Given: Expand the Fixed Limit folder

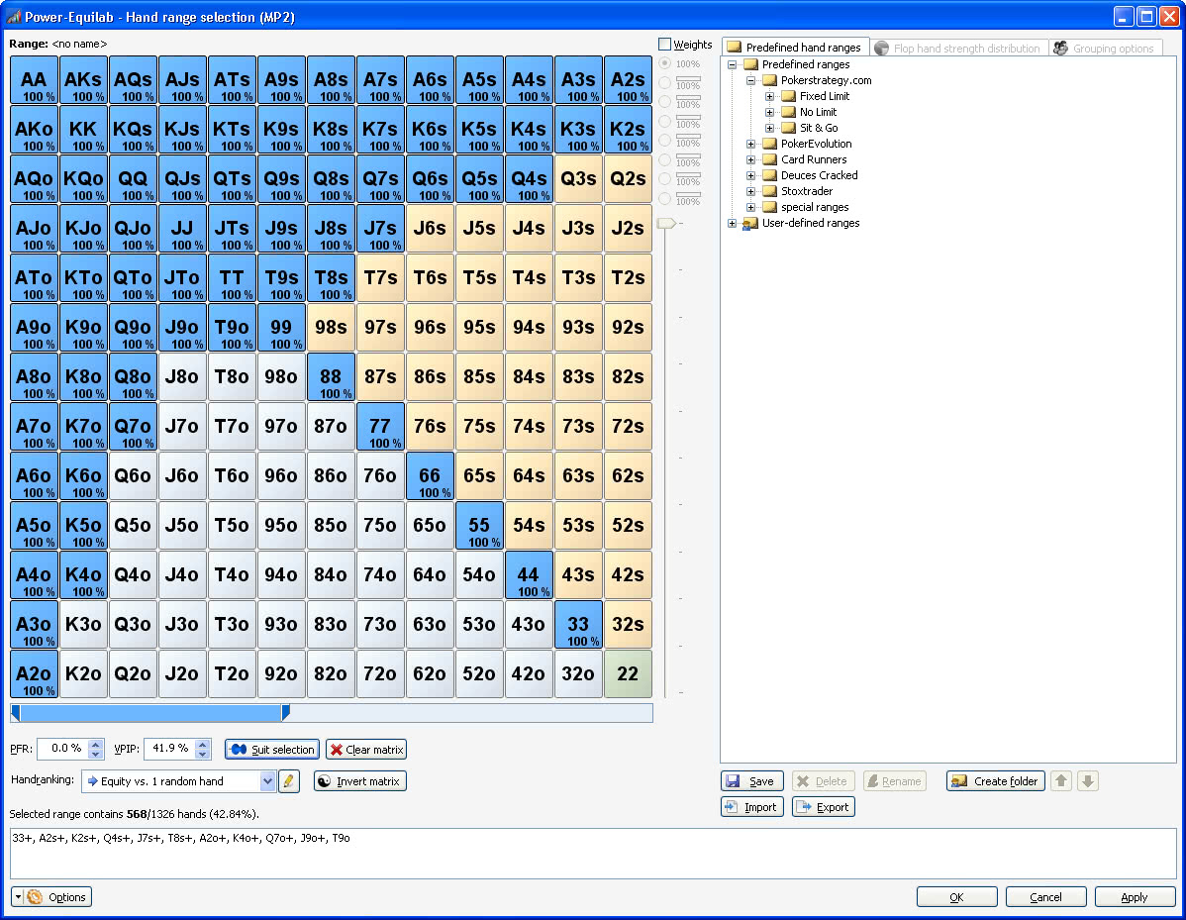Looking at the screenshot, I should pos(770,96).
